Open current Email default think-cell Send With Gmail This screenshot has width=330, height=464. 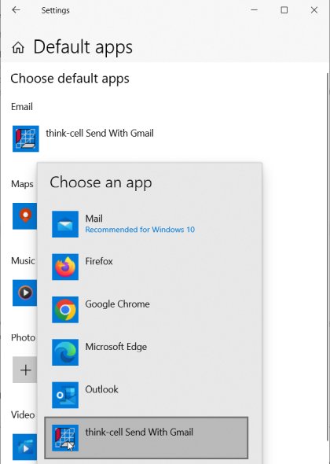(x=100, y=134)
